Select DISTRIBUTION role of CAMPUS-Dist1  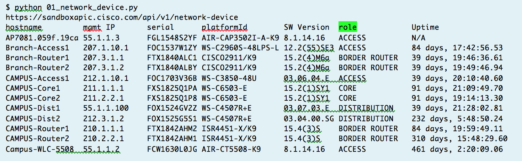(x=366, y=108)
